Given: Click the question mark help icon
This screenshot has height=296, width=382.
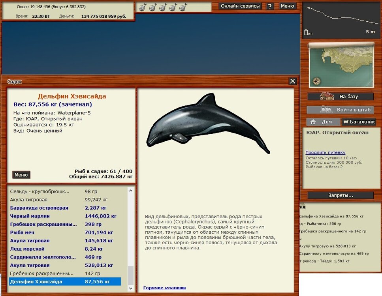Looking at the screenshot, I should coord(270,6).
